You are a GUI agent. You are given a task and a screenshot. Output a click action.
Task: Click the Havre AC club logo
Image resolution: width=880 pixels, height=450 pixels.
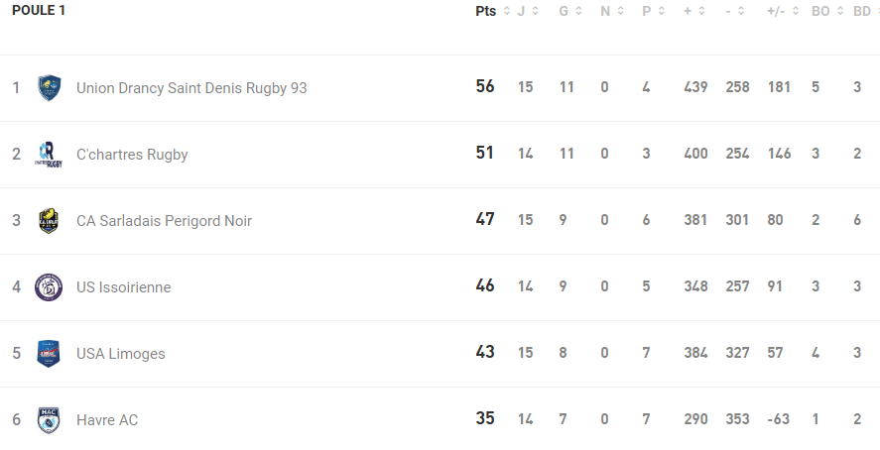tap(49, 420)
